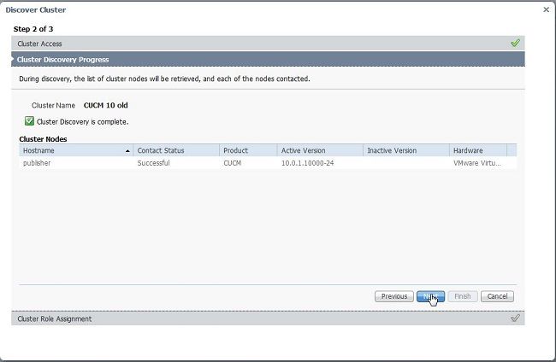This screenshot has height=362, width=556.
Task: Click the Successful contact status cell
Action: pos(154,162)
